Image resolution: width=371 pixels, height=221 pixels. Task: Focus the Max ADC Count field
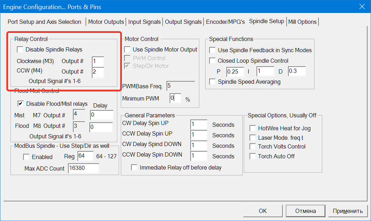point(83,168)
